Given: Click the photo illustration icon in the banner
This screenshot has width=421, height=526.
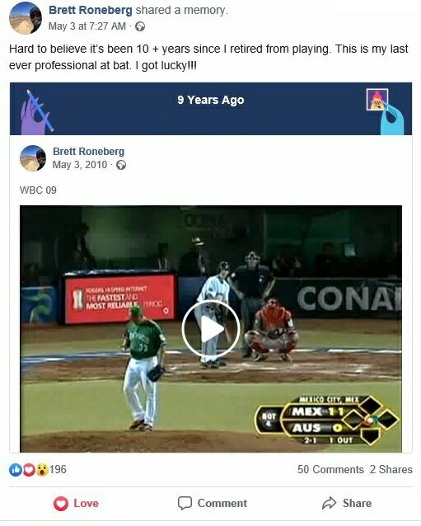Looking at the screenshot, I should (x=377, y=99).
